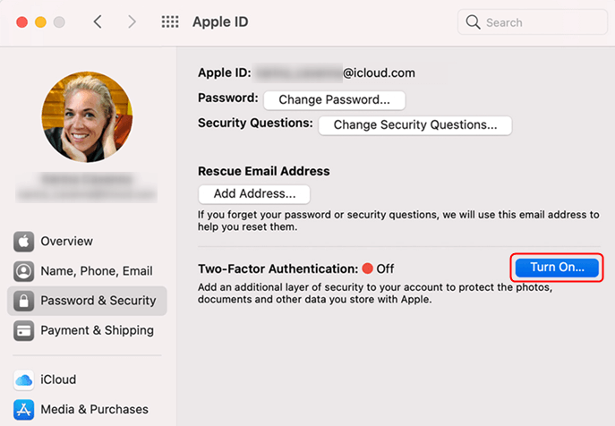
Task: Click the Add Address button
Action: [254, 193]
